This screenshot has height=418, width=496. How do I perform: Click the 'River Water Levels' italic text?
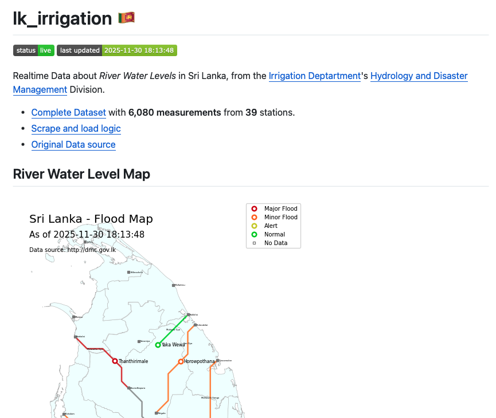138,76
